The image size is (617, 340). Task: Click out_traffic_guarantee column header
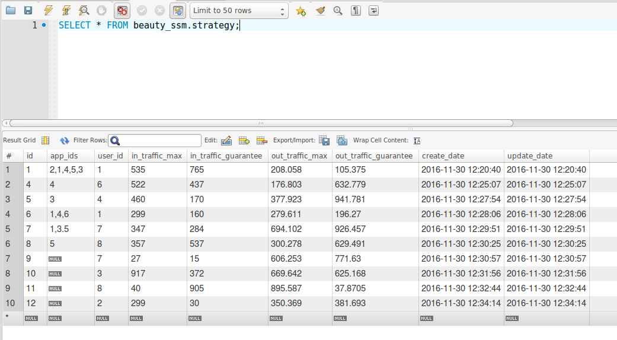[x=375, y=155]
